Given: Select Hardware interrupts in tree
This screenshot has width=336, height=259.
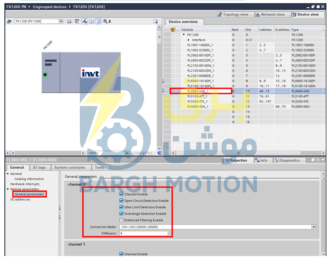Looking at the screenshot, I should point(25,184).
